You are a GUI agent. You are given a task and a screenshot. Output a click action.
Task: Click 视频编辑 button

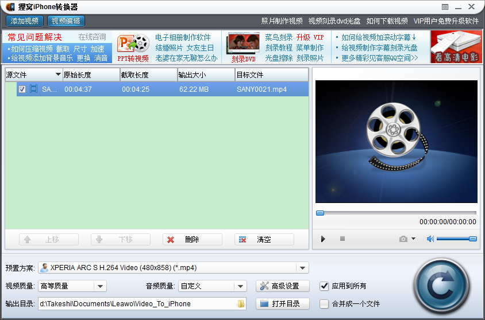click(66, 21)
